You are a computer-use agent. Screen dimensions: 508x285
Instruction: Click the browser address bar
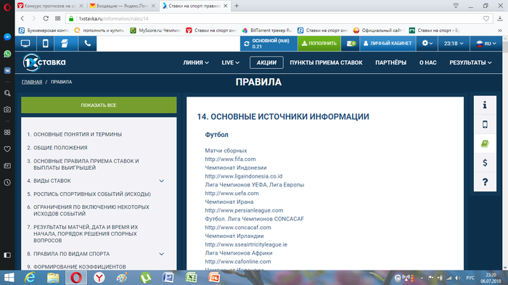point(279,19)
